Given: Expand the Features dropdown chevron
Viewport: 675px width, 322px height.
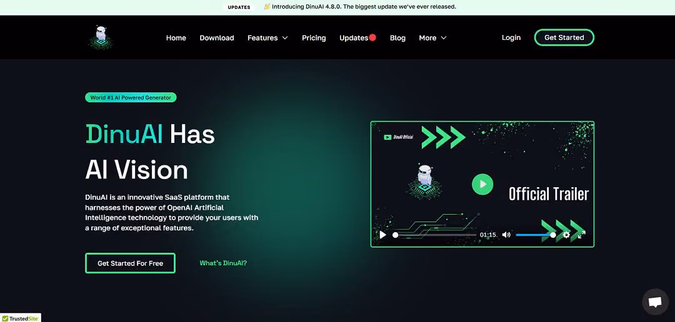Looking at the screenshot, I should coord(285,38).
